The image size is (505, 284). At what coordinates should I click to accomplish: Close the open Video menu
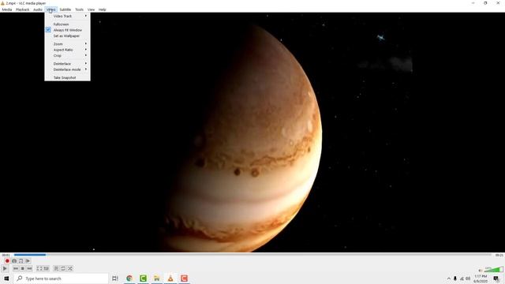(50, 9)
